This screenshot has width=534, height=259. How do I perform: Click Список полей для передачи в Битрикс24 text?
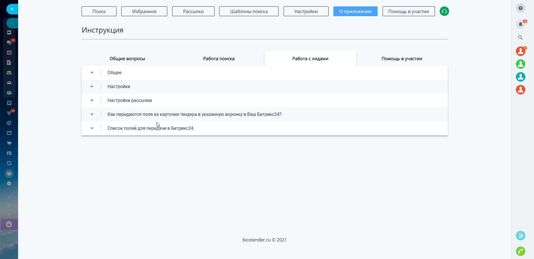(x=151, y=128)
